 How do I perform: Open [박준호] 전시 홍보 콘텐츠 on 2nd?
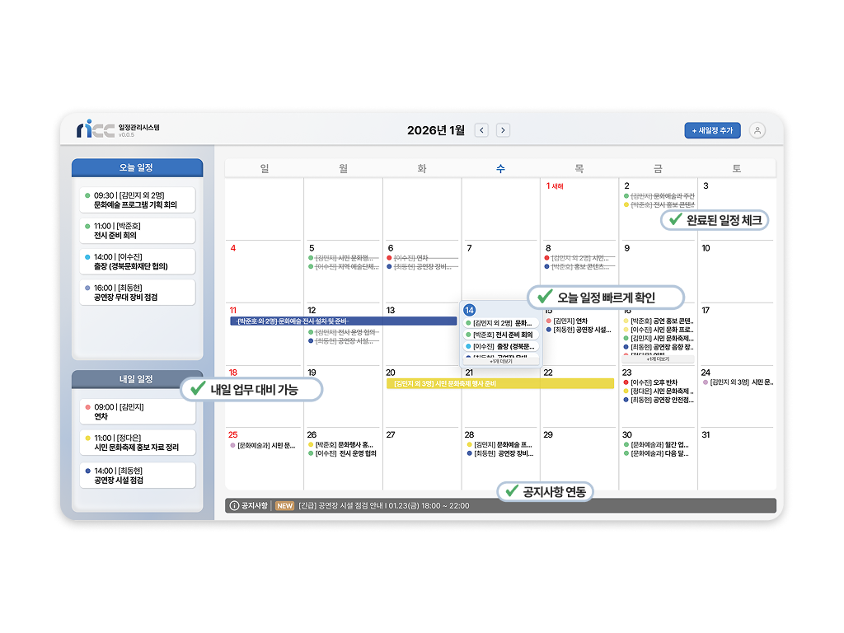coord(659,204)
